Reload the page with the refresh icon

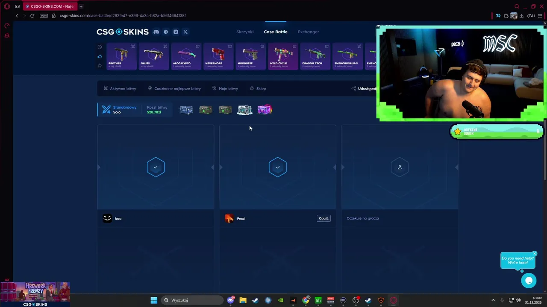pos(32,16)
